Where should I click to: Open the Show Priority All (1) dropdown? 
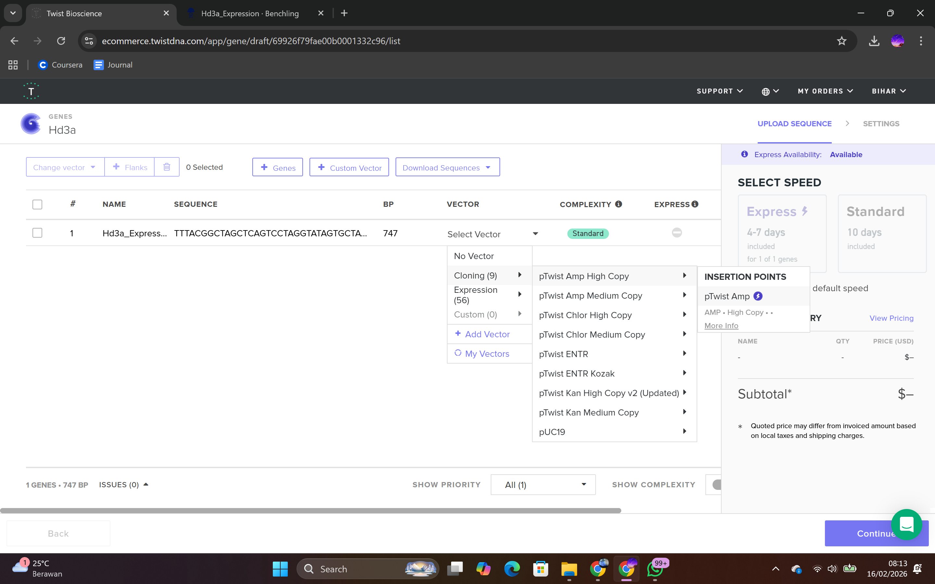pos(543,485)
